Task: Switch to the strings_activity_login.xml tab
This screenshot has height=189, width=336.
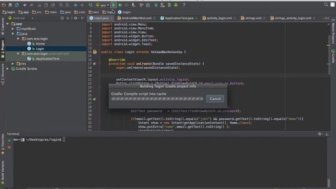Action: click(x=292, y=18)
